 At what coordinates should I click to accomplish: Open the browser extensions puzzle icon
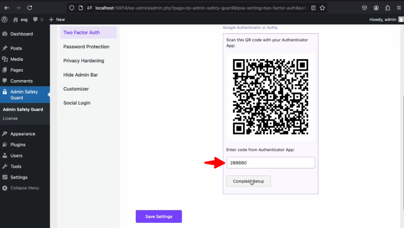pyautogui.click(x=387, y=7)
